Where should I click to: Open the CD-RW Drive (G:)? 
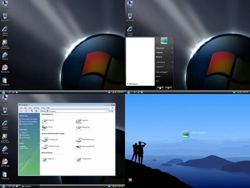pos(51,146)
